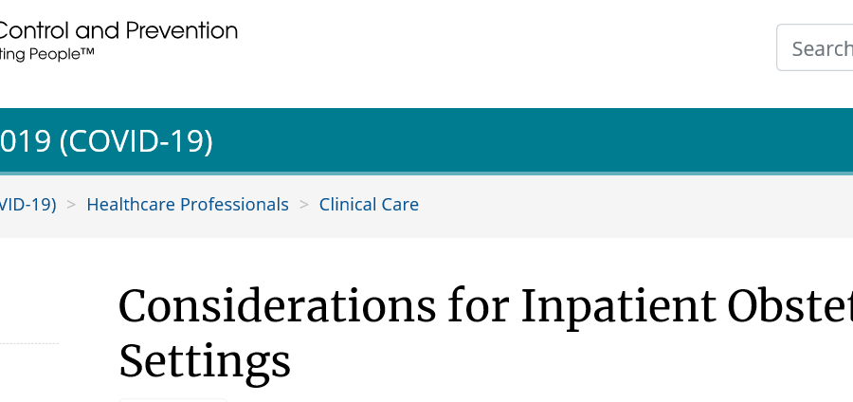Open the Healthcare Professionals breadcrumb link
Viewport: 853px width, 402px height.
188,205
